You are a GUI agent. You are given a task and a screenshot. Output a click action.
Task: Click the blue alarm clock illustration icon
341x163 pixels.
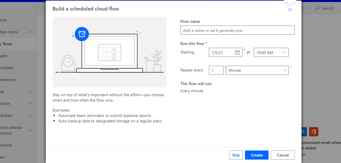[x=82, y=34]
